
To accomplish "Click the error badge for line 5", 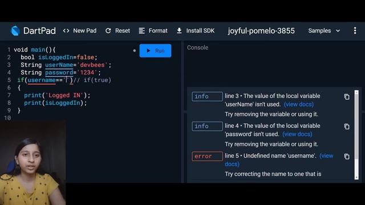I will pos(207,156).
